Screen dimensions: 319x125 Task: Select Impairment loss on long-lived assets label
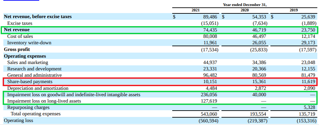click(x=44, y=101)
